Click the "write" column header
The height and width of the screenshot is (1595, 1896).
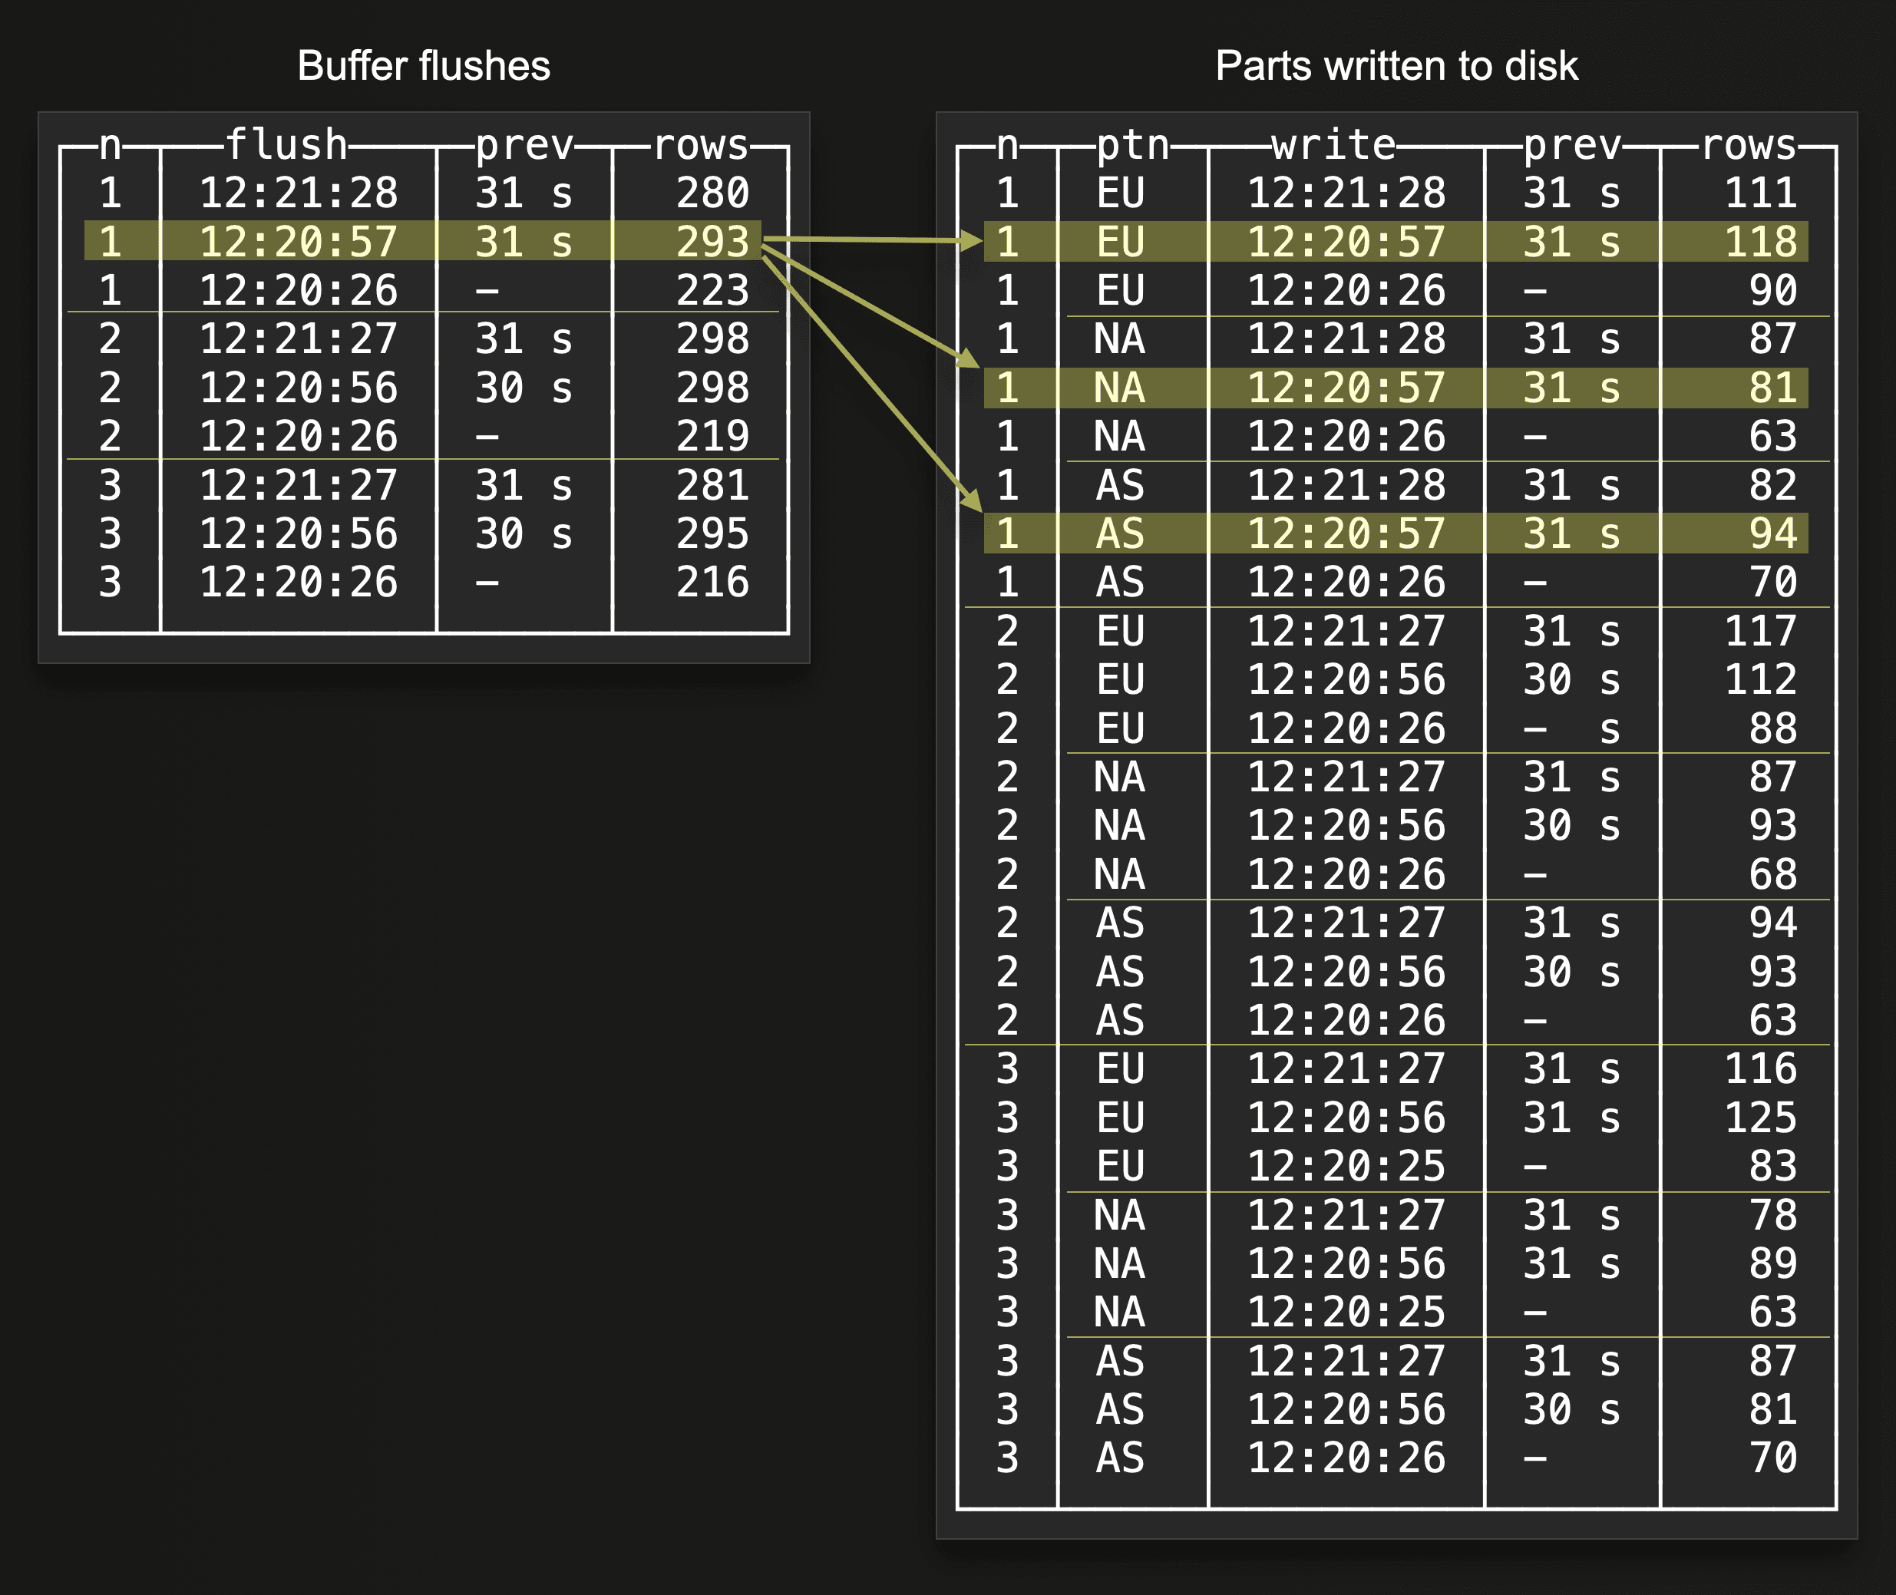tap(1333, 144)
